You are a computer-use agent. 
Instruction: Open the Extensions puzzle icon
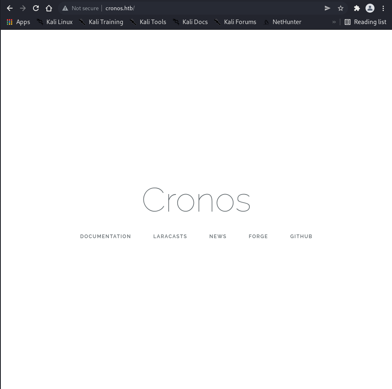(x=357, y=8)
